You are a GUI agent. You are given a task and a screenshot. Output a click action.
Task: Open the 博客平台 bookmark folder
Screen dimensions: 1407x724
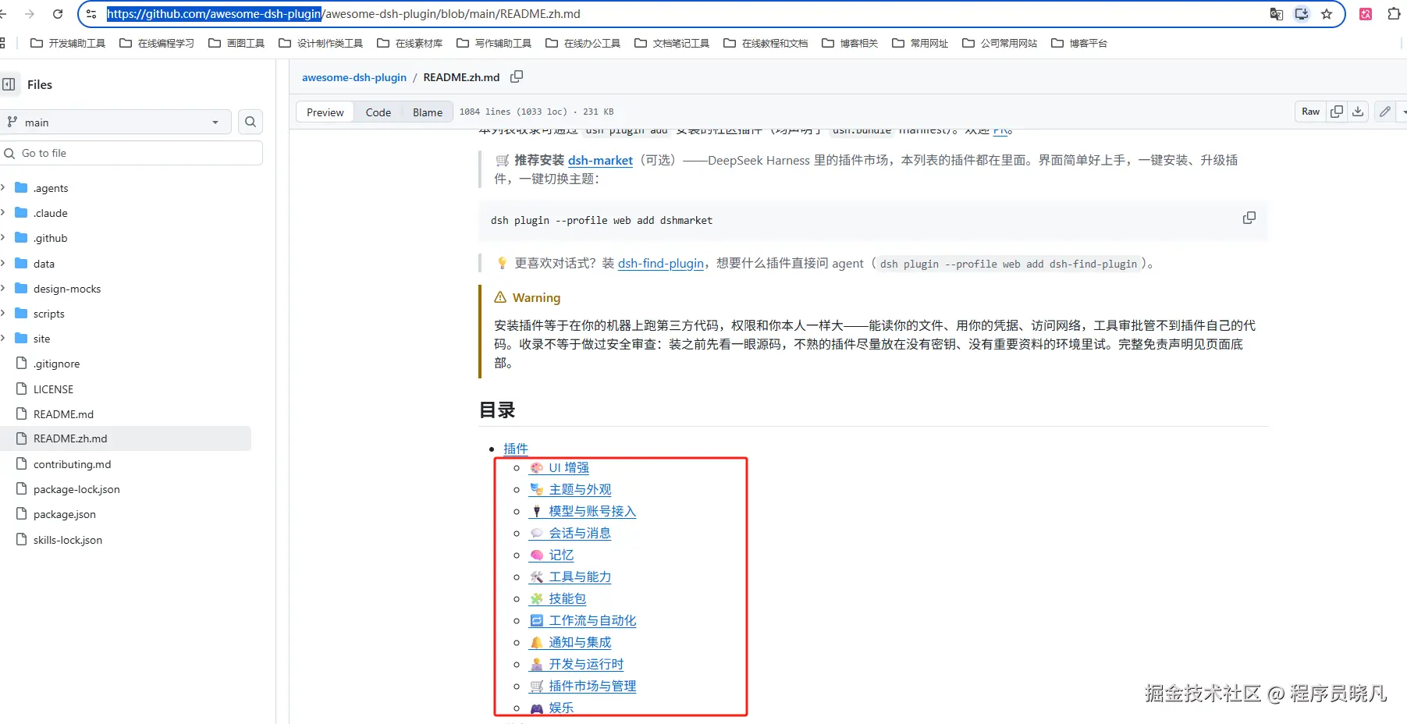pos(1079,43)
